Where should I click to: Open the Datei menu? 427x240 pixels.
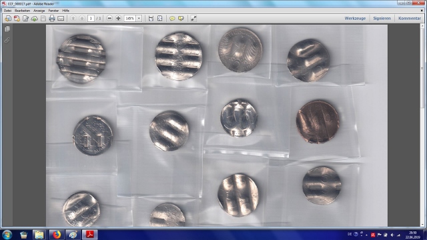point(7,11)
